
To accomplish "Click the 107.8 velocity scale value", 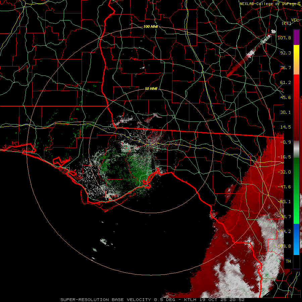I will [x=284, y=38].
